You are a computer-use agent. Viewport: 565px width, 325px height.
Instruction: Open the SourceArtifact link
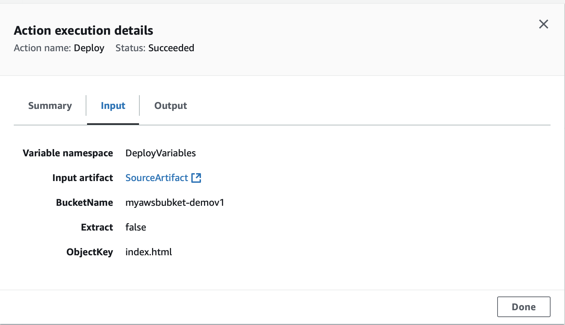[x=157, y=178]
